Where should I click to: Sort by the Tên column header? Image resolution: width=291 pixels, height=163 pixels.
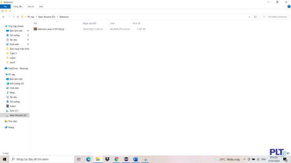pyautogui.click(x=35, y=23)
